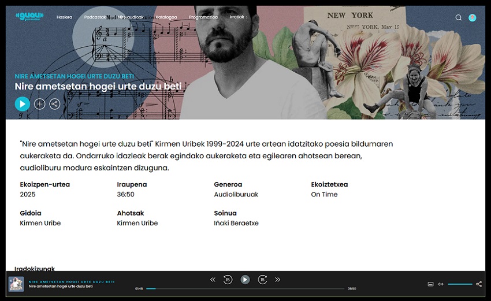Viewport: 491px width, 301px height.
Task: Click the share icon in the player bar
Action: (479, 284)
